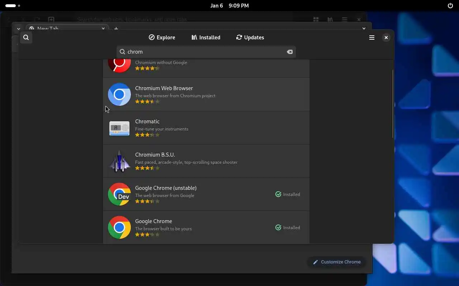The width and height of the screenshot is (459, 286).
Task: Click Installed badge on Google Chrome (unstable)
Action: point(288,194)
